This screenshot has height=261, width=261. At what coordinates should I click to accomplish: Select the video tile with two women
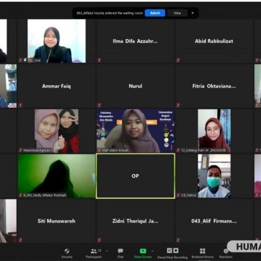coord(56,131)
